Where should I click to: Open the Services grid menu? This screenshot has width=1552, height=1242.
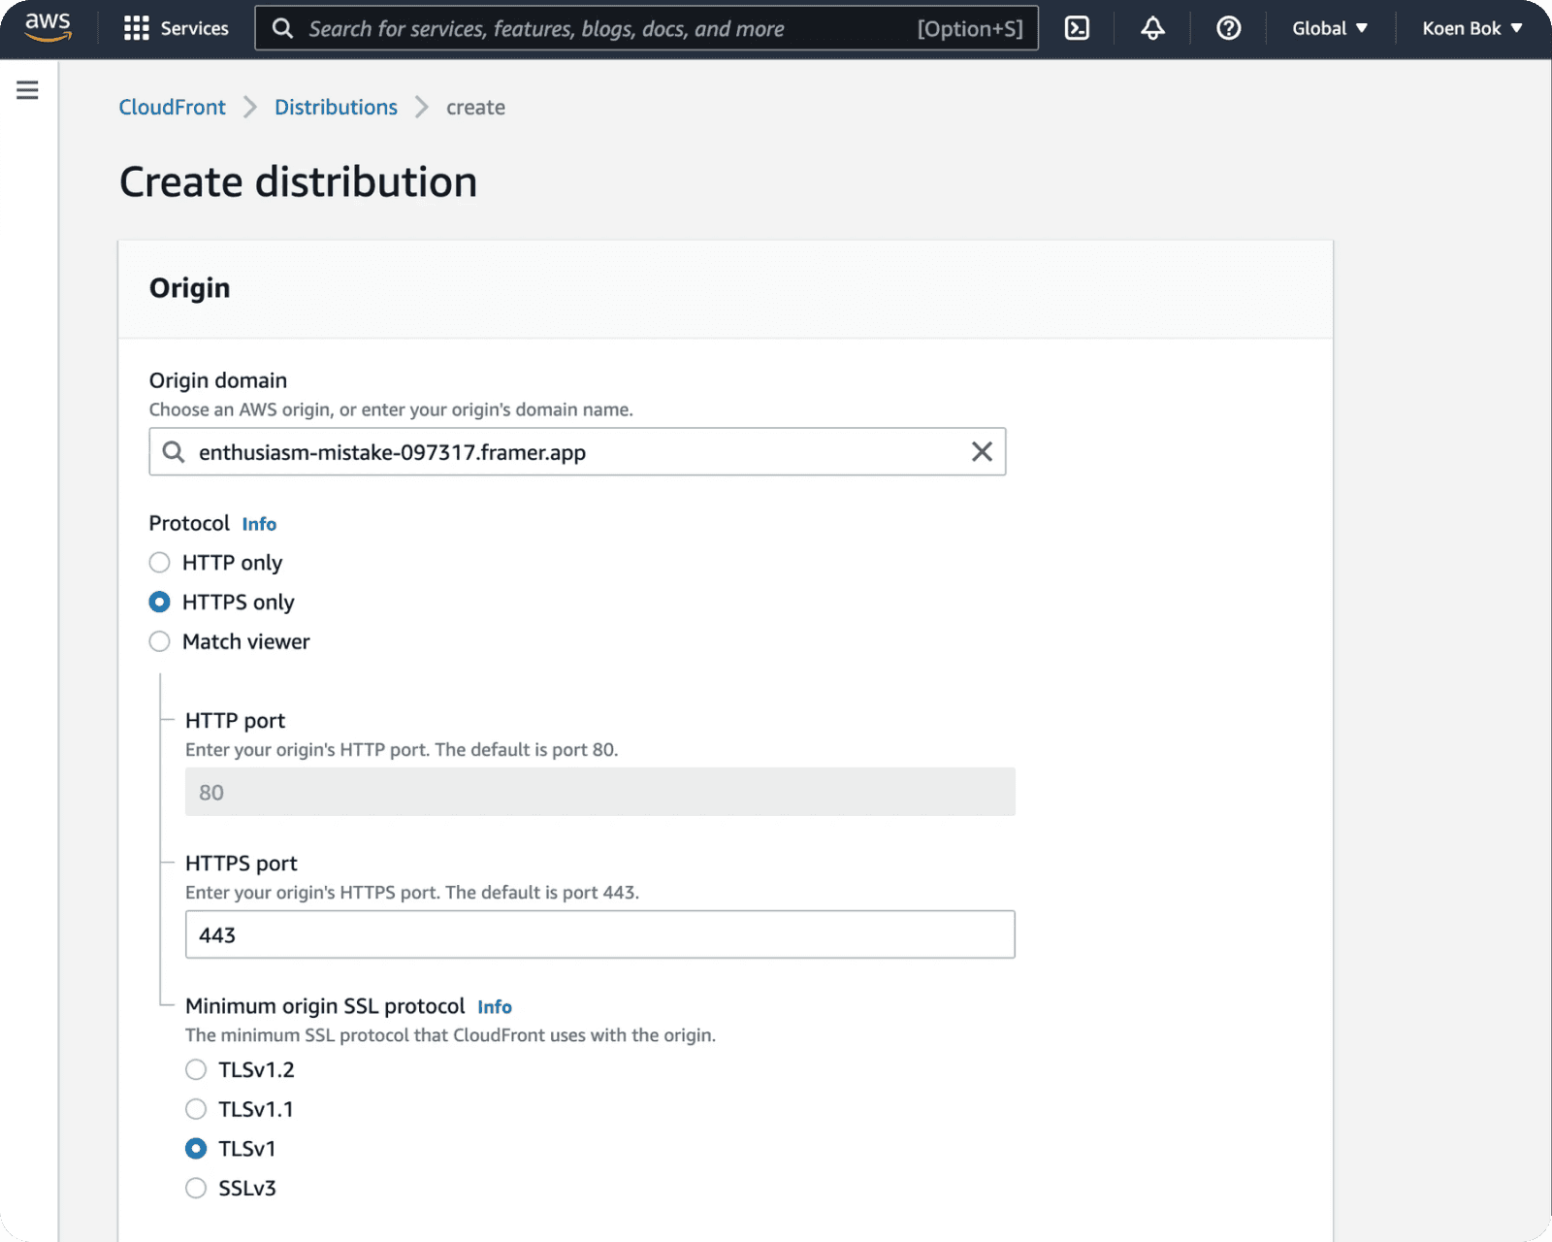176,28
